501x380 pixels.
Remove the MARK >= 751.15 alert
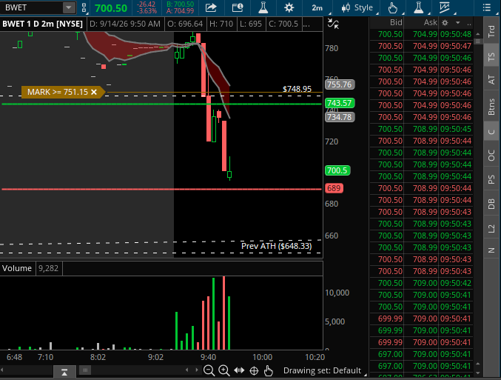pos(94,92)
